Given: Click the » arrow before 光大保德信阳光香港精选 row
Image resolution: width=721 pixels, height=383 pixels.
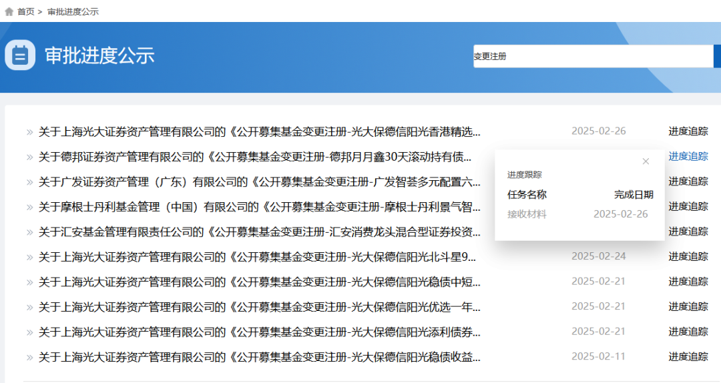Looking at the screenshot, I should [x=30, y=132].
